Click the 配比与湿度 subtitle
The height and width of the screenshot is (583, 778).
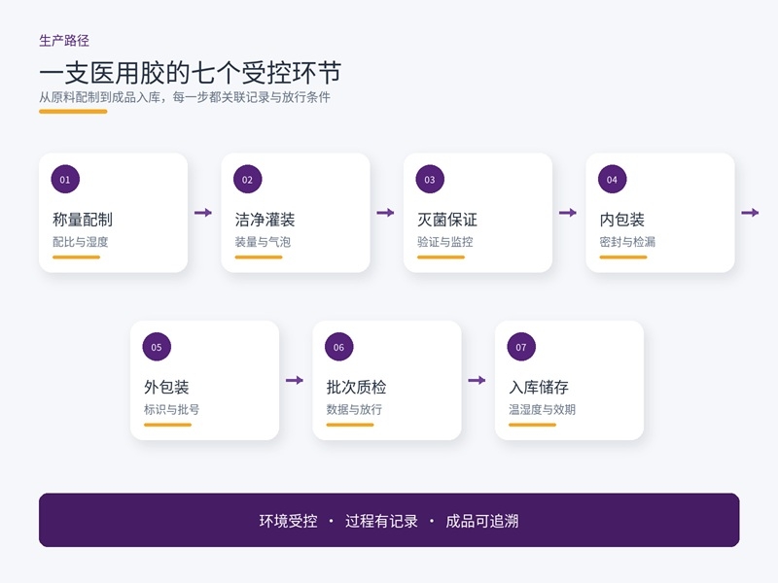point(81,242)
